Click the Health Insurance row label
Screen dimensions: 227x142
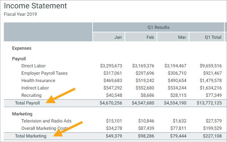click(x=38, y=80)
